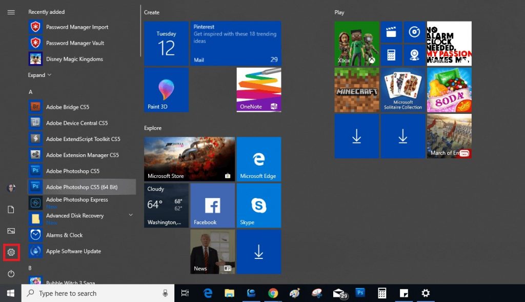Open Settings gear in Start sidebar

pos(11,252)
